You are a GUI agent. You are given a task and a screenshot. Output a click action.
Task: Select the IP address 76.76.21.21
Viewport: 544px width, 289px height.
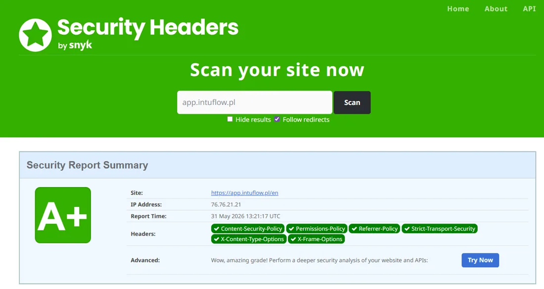coord(226,204)
